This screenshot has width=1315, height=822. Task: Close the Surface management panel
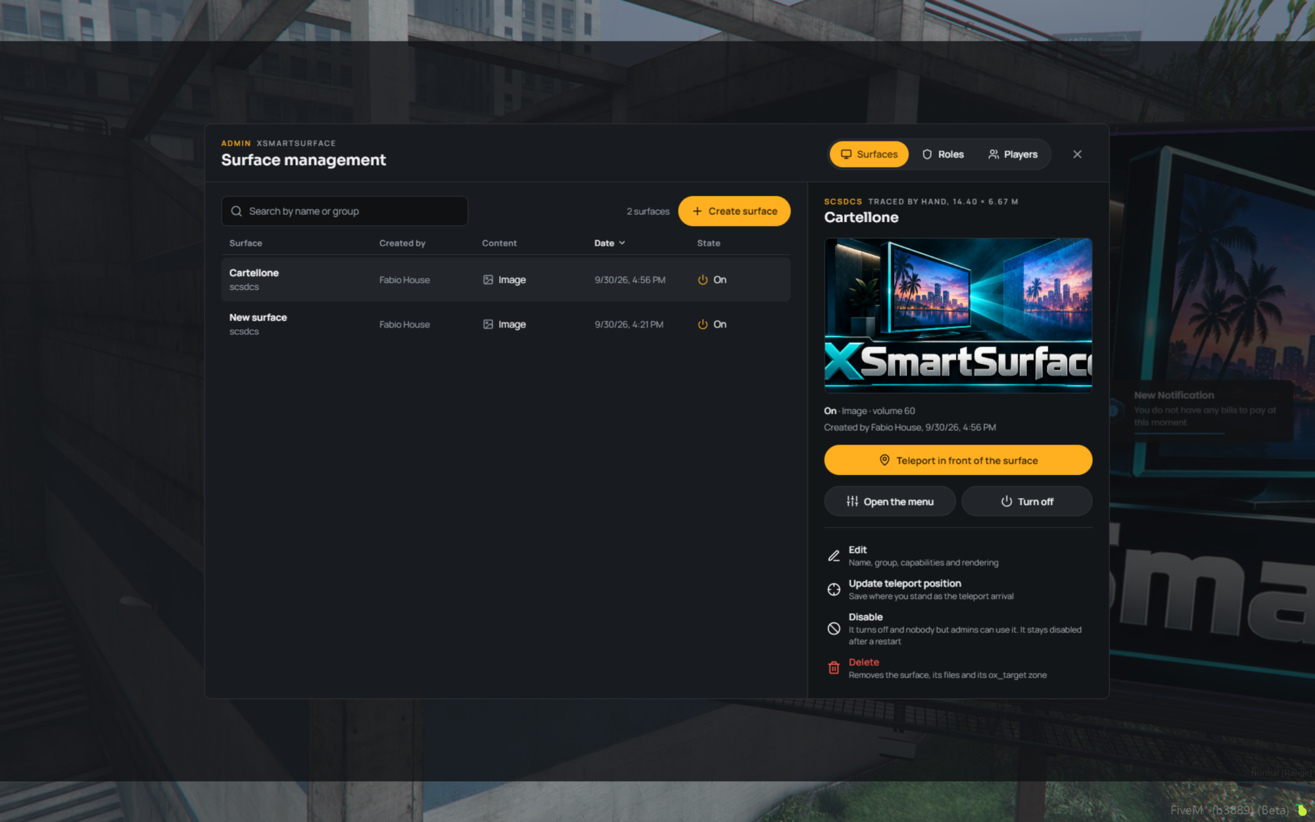click(1077, 154)
